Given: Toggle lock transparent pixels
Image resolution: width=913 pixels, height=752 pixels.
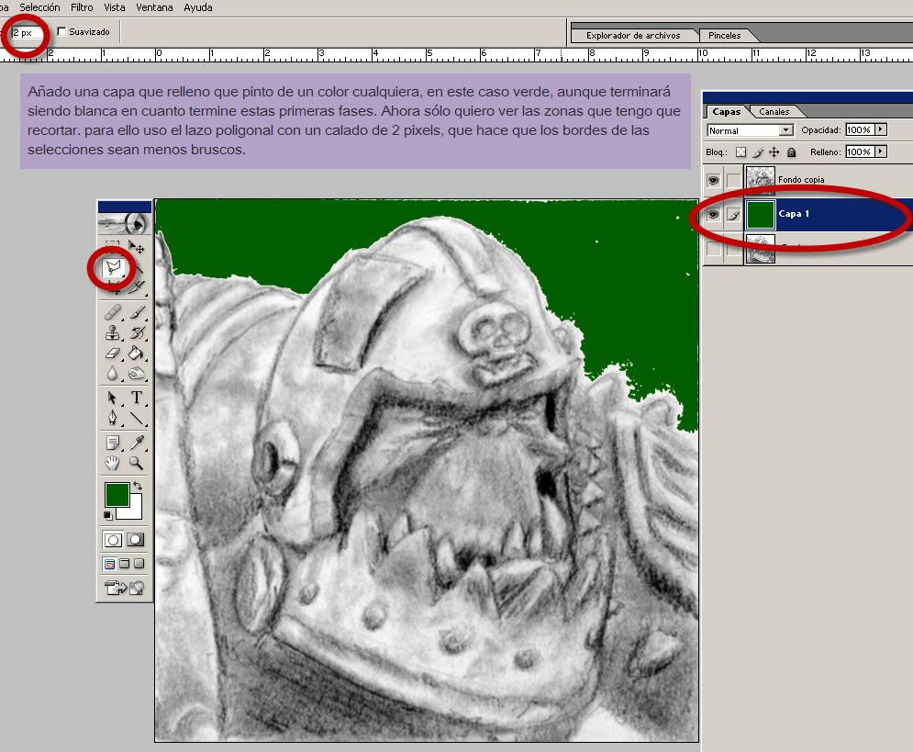Looking at the screenshot, I should [x=740, y=152].
